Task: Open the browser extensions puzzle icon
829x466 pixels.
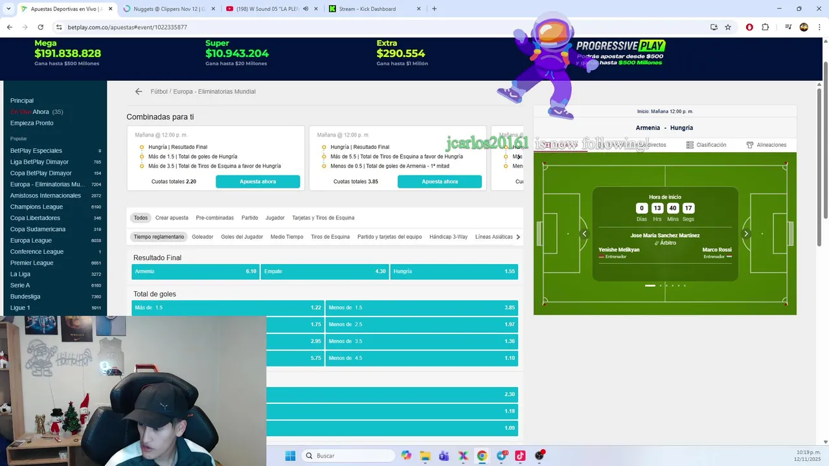Action: pos(766,27)
